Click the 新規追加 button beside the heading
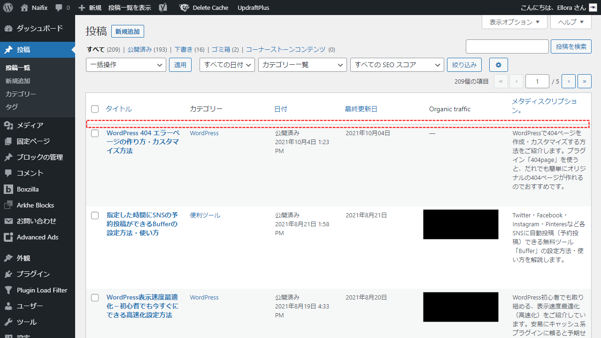Viewport: 601px width, 338px height. 128,31
